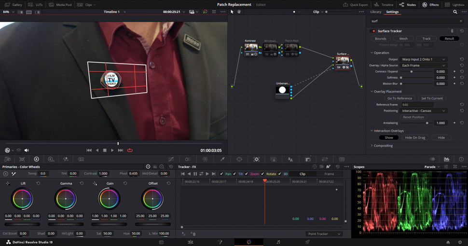Open the Media Pool
The height and width of the screenshot is (246, 468).
[x=60, y=5]
